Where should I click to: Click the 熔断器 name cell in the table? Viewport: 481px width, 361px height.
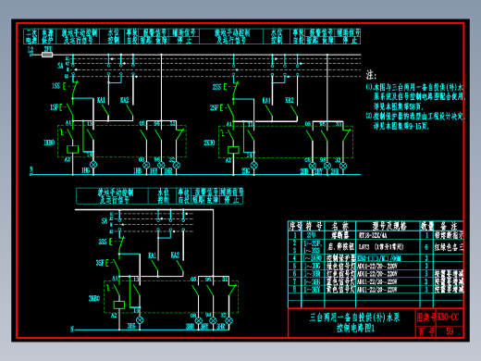click(x=340, y=236)
